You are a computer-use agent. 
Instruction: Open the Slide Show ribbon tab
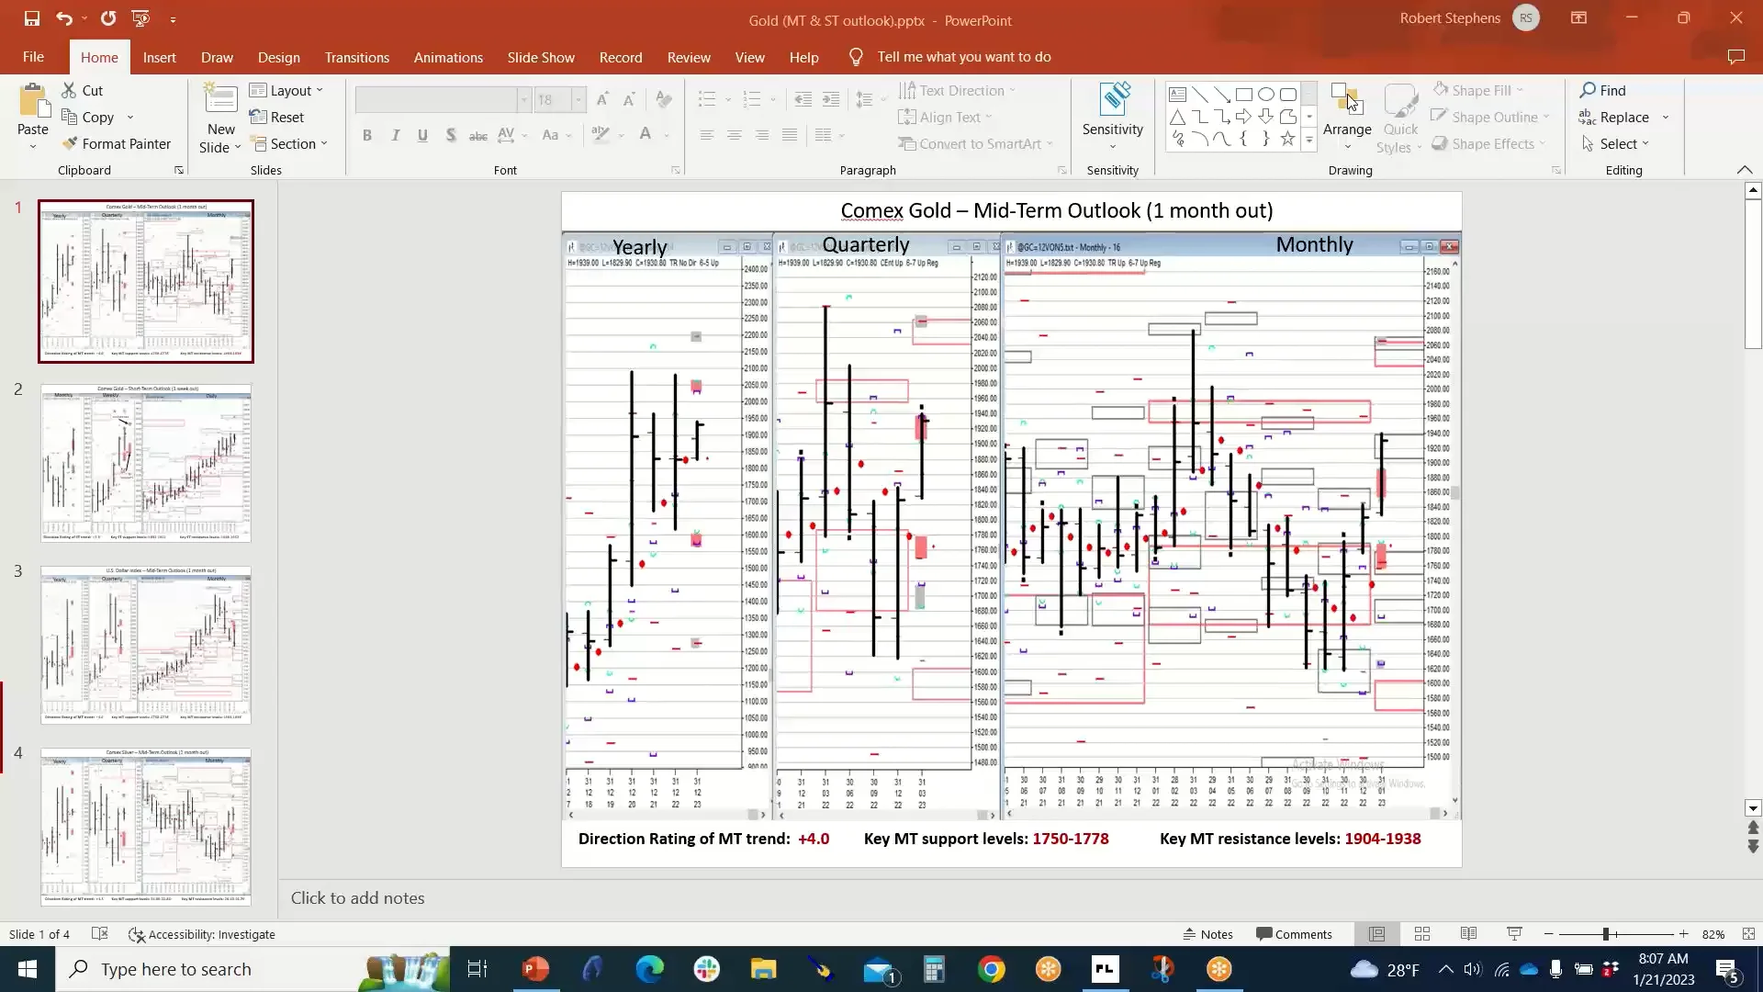[x=541, y=57]
